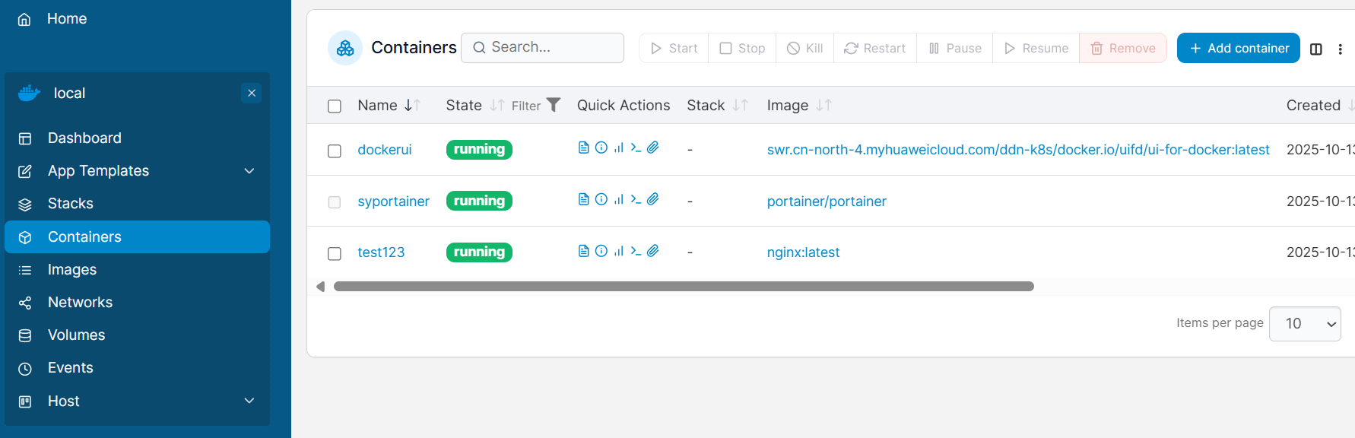
Task: Select the local environment entry
Action: click(69, 93)
